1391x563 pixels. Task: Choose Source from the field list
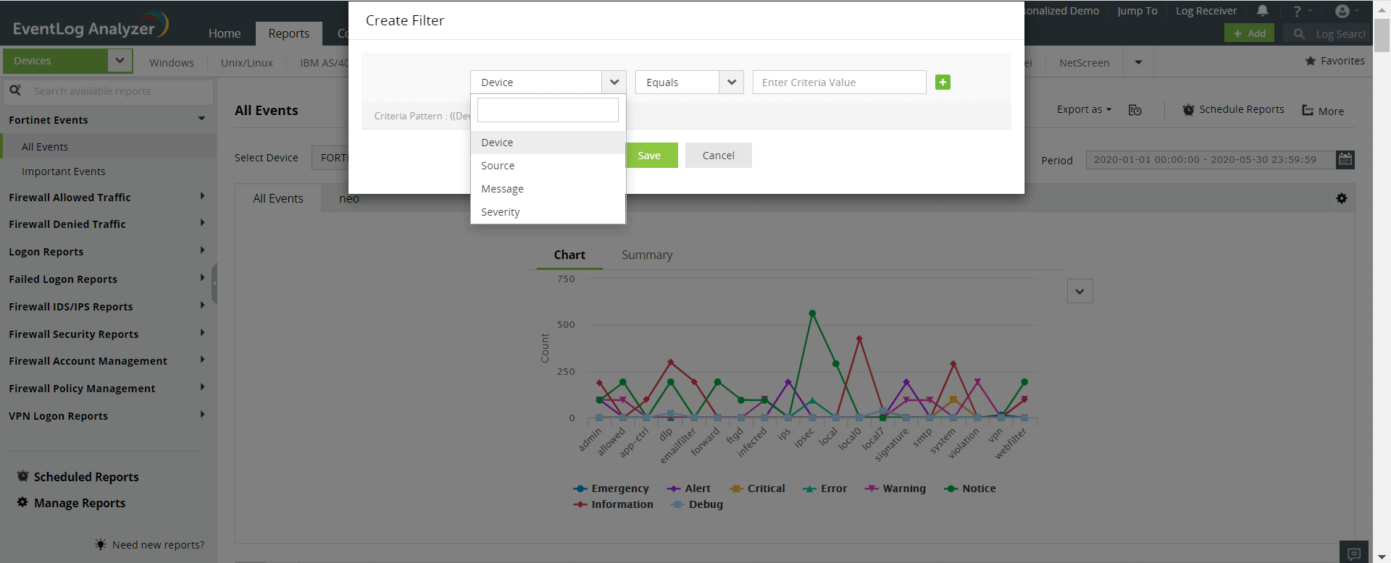548,166
